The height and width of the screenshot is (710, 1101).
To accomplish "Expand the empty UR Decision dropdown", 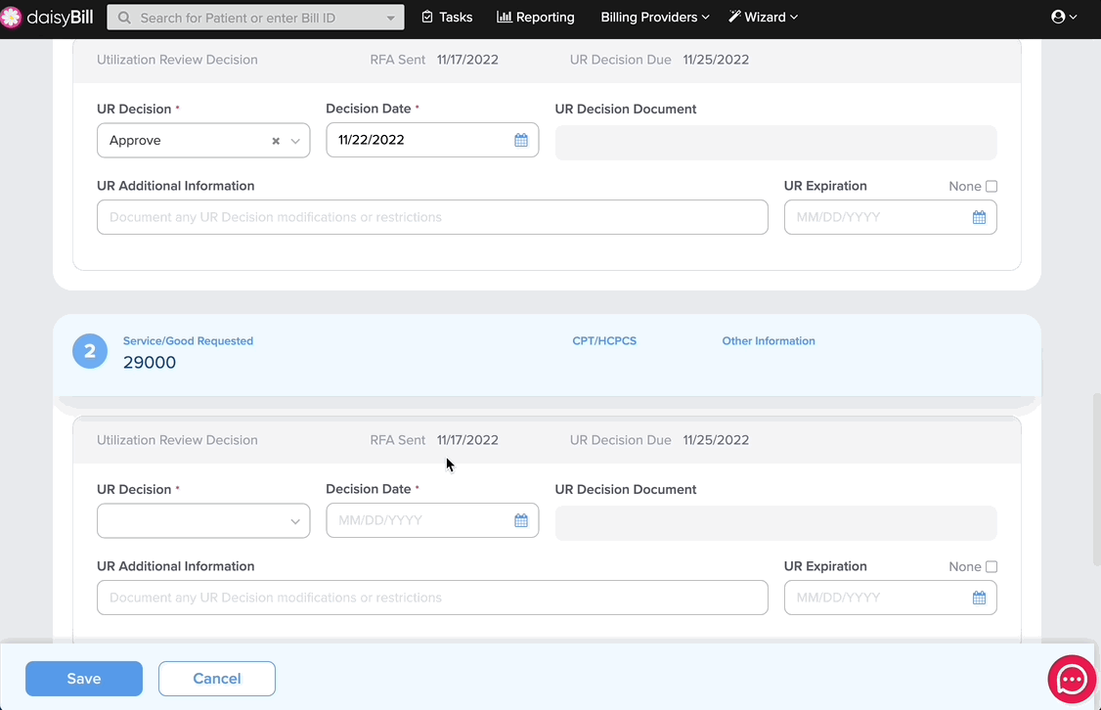I will 203,520.
